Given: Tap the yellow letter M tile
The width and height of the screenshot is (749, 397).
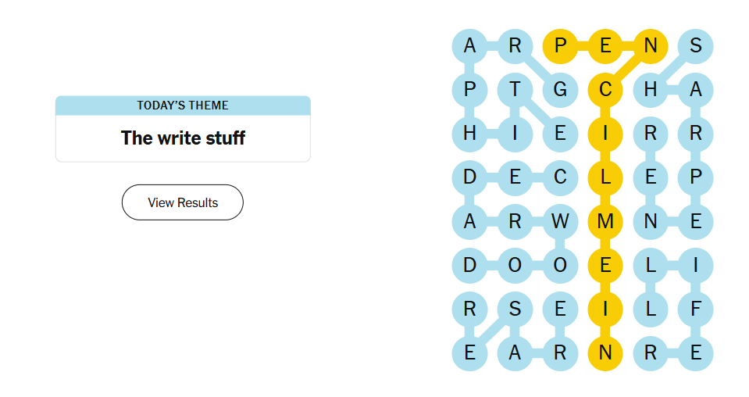Looking at the screenshot, I should pos(605,221).
